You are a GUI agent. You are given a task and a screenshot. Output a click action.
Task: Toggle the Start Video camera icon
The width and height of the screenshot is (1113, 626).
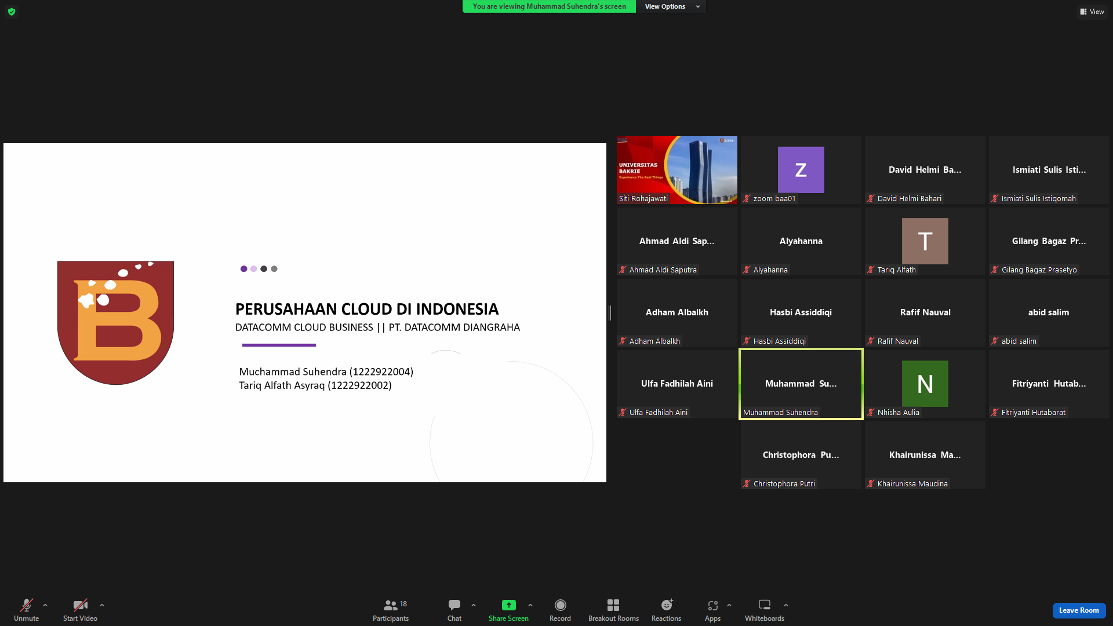(80, 605)
